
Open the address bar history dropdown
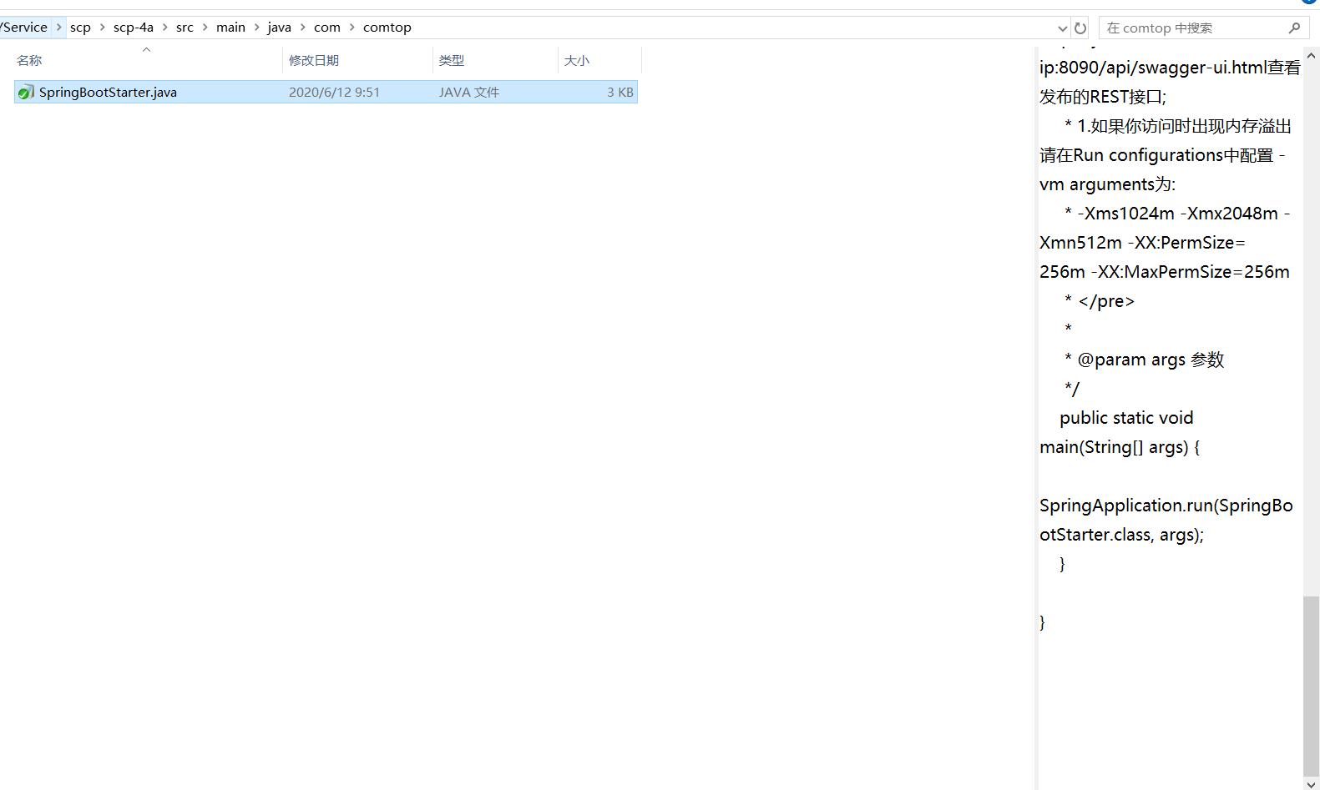click(x=1062, y=28)
